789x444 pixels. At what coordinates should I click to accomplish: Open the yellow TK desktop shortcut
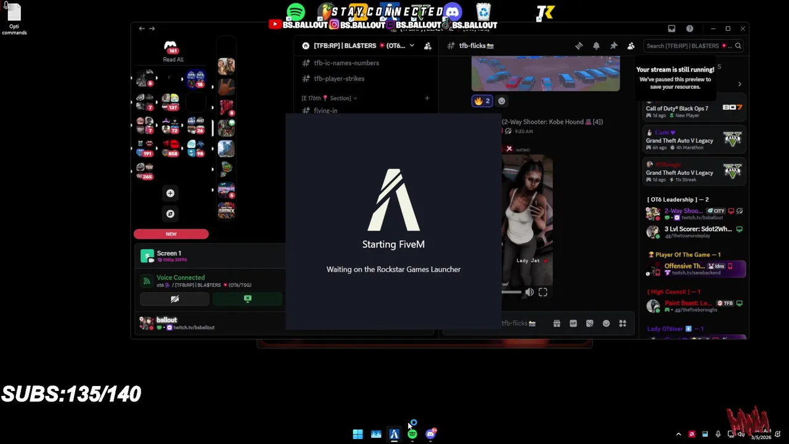(x=546, y=12)
